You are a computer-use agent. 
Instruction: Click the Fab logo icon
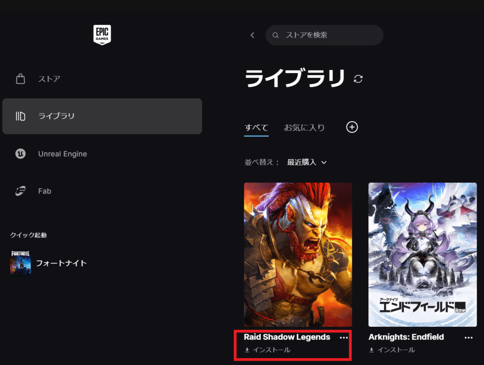pyautogui.click(x=20, y=191)
